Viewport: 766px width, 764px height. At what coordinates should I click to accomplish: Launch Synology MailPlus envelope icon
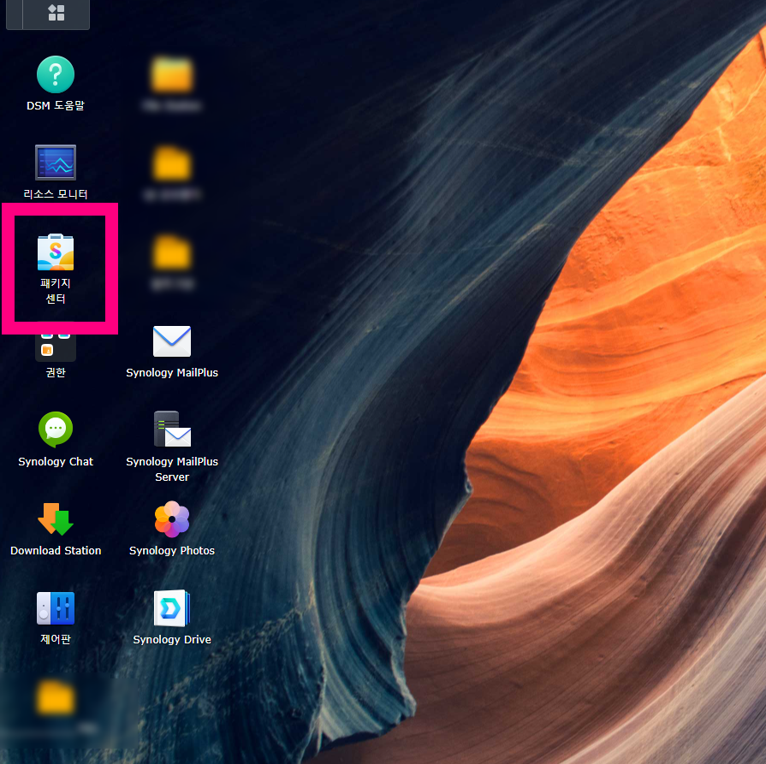(172, 341)
